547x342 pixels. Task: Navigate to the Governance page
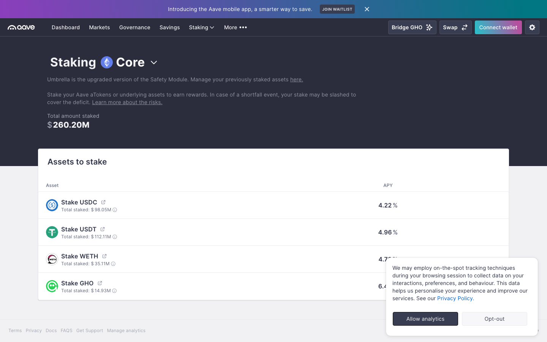pyautogui.click(x=134, y=27)
